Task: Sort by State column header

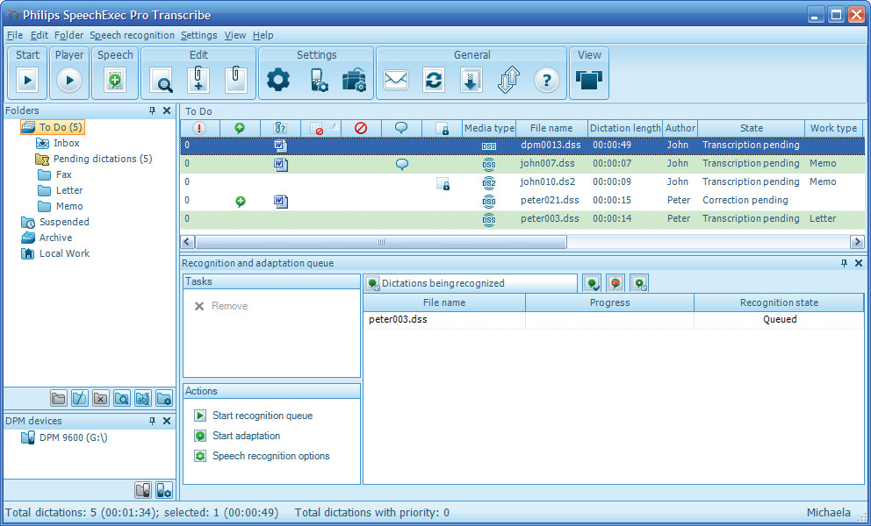Action: point(751,128)
